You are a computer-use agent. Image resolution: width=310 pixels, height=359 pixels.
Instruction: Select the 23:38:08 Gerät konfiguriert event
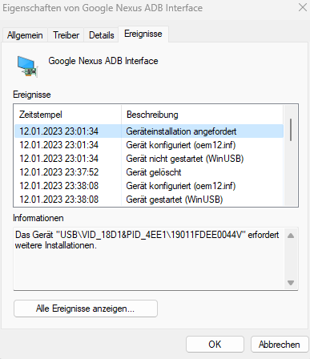[149, 186]
